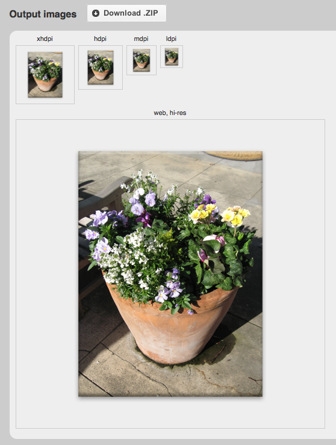
Task: Click empty space below the hi-res image
Action: pos(170,413)
